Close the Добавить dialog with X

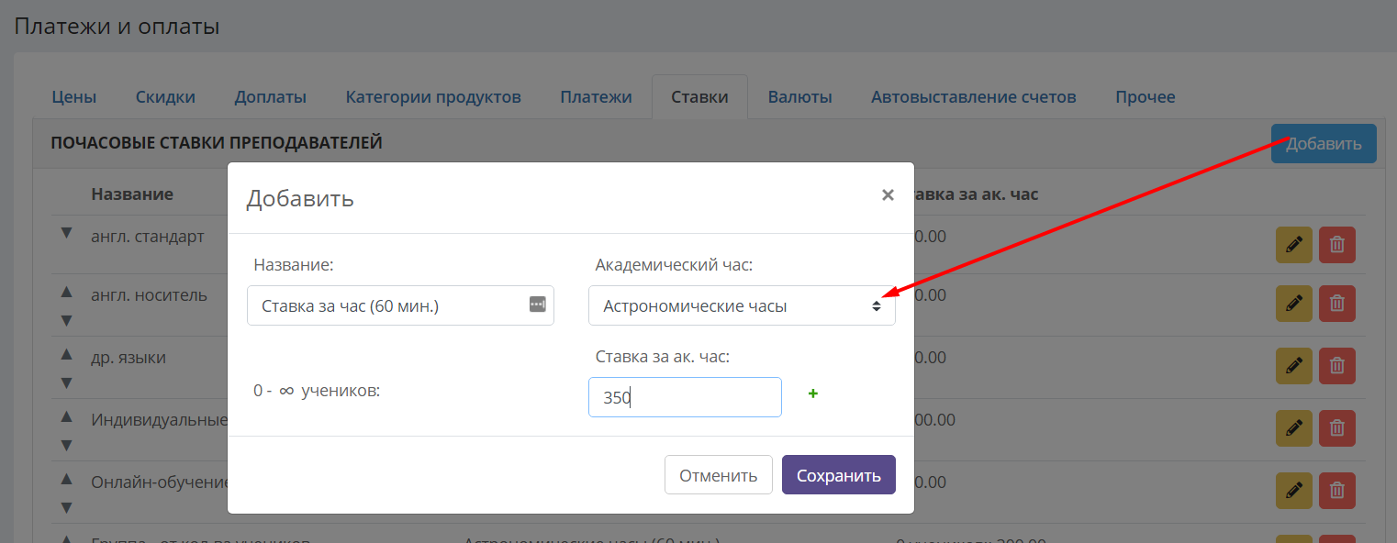888,194
